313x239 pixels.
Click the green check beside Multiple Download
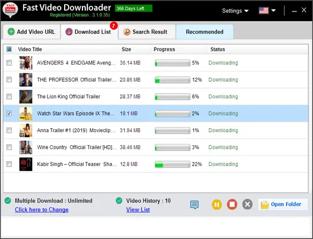point(8,201)
